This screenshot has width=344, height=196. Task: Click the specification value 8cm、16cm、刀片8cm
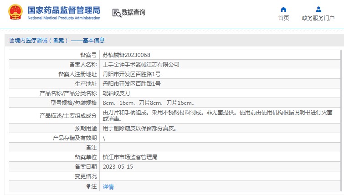click(x=148, y=103)
